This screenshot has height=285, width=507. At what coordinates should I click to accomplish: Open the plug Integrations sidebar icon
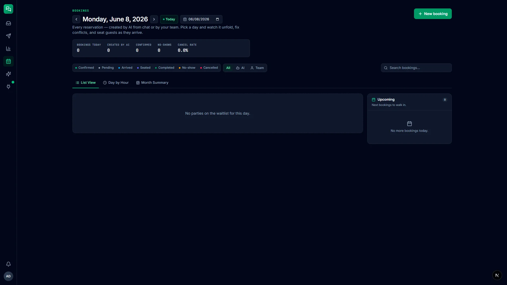coord(8,87)
